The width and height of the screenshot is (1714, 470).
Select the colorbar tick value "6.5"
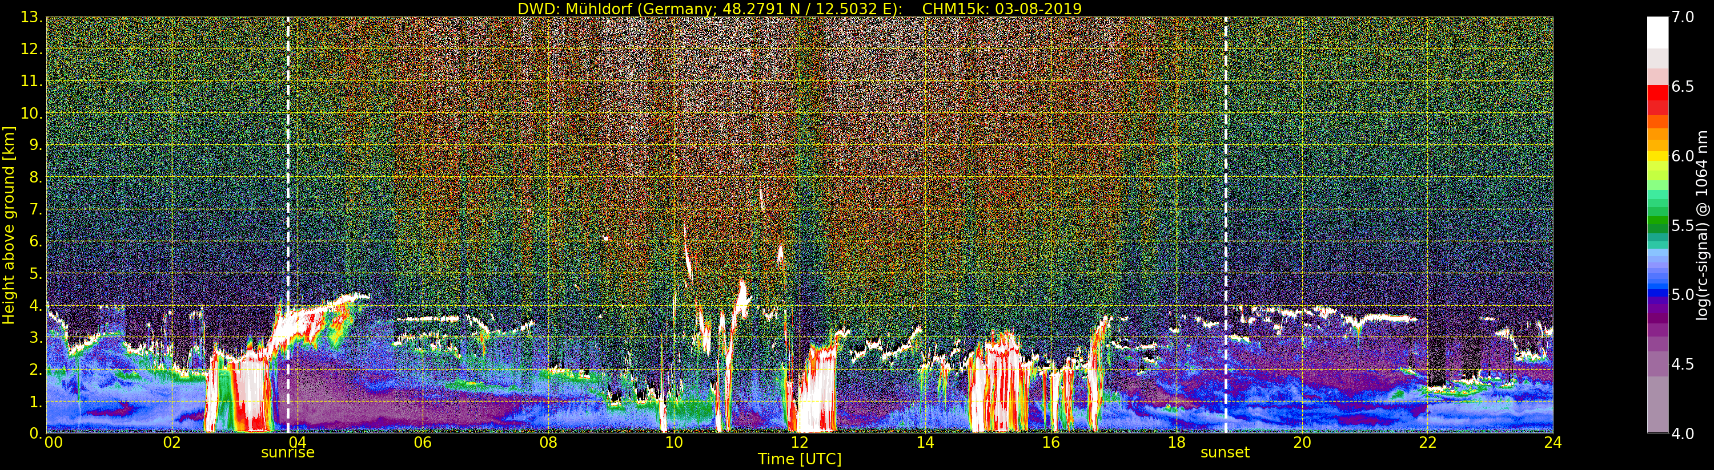coord(1683,87)
